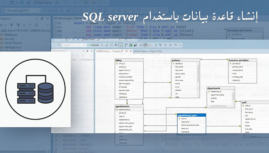Select the billing table header in diagram

(129, 60)
